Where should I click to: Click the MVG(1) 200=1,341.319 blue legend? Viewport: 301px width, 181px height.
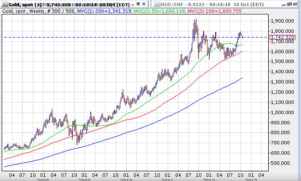pos(104,12)
